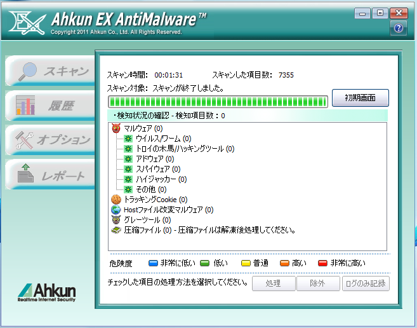Viewport: 417px width, 328px height.
Task: Select トロイの木馬/ハッキングツール (0) entry
Action: tap(185, 149)
